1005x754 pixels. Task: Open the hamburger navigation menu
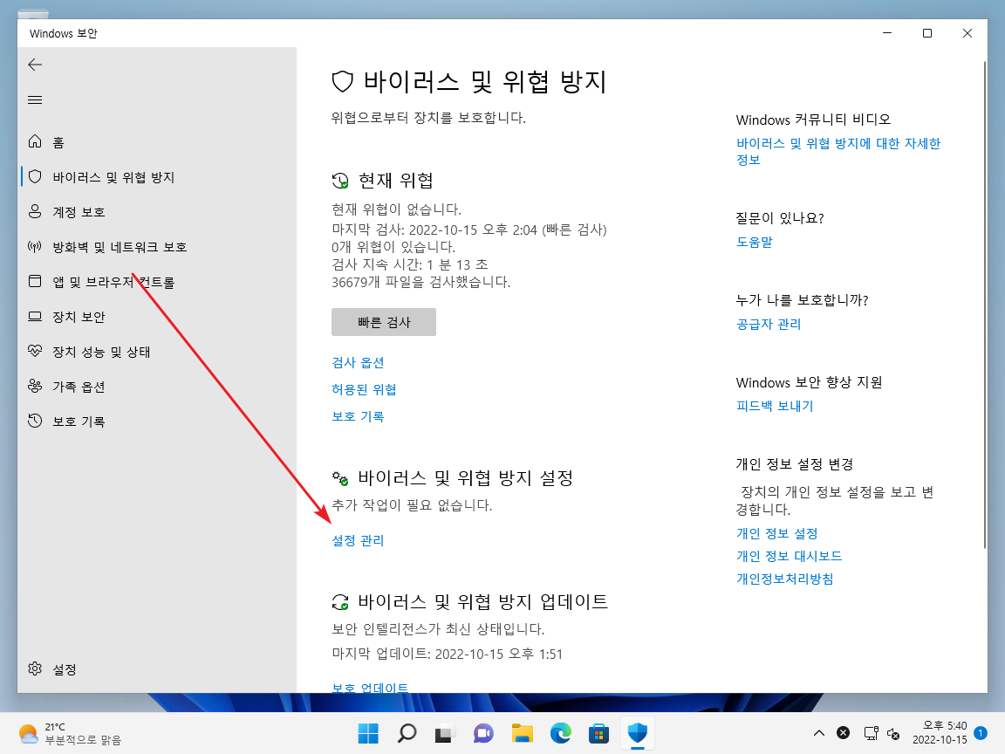tap(35, 100)
